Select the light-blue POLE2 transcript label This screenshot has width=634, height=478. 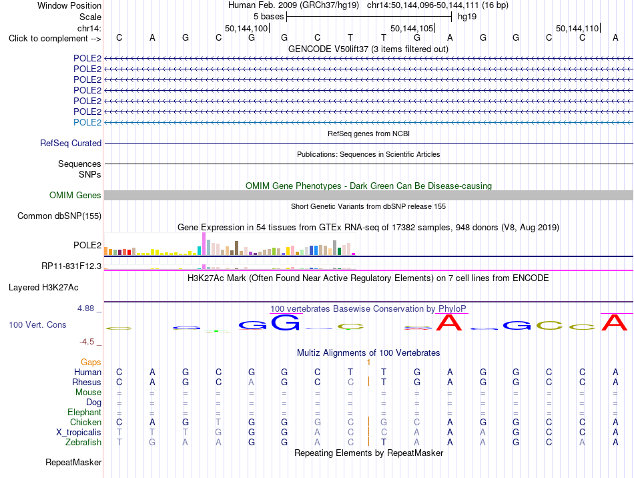(x=87, y=123)
